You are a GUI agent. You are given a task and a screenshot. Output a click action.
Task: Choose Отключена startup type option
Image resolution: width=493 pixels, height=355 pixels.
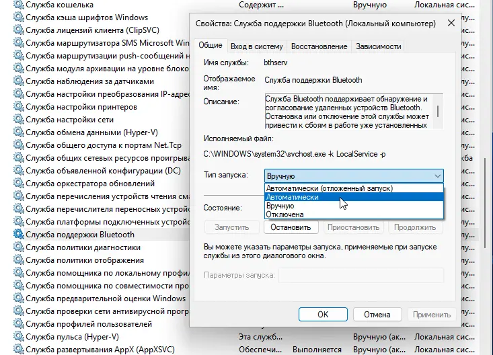(x=285, y=214)
